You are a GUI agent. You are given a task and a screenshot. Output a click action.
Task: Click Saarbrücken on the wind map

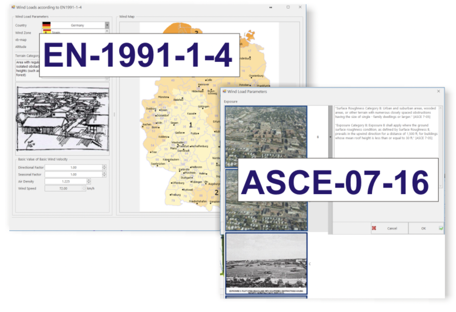[x=158, y=164]
